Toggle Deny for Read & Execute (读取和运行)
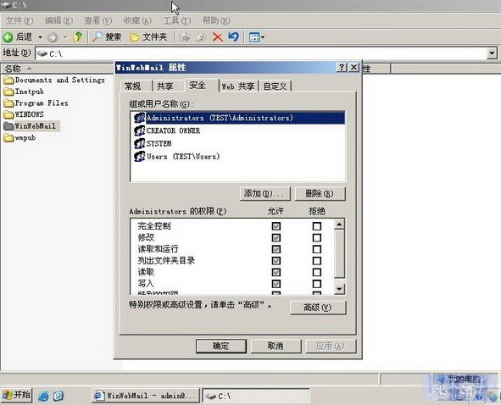 (317, 249)
